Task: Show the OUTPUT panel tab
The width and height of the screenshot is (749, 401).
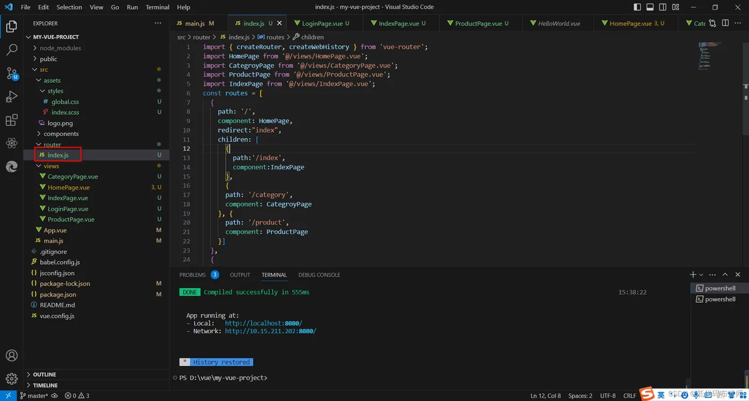Action: pyautogui.click(x=240, y=274)
